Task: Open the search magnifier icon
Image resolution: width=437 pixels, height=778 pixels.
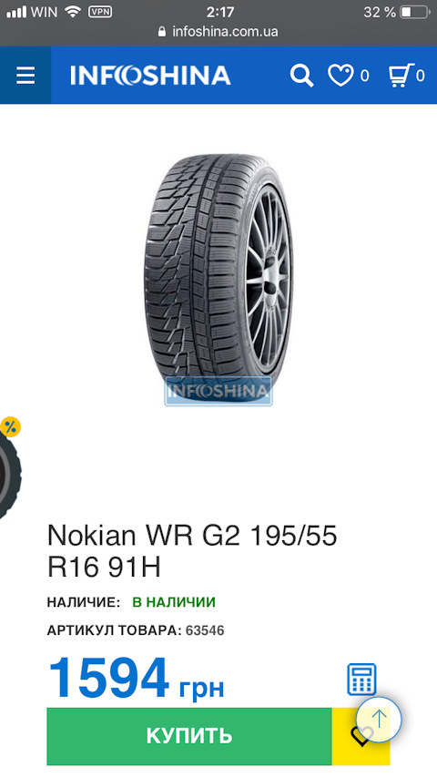Action: [301, 76]
